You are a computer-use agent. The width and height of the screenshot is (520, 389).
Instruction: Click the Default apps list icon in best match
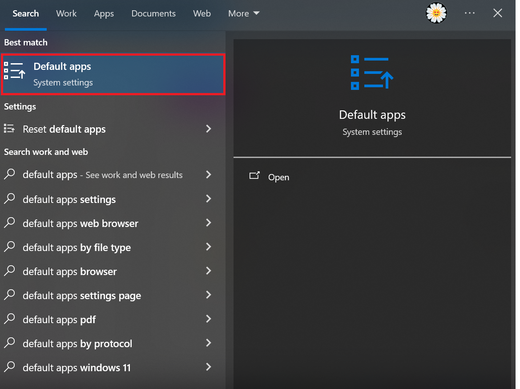tap(14, 71)
